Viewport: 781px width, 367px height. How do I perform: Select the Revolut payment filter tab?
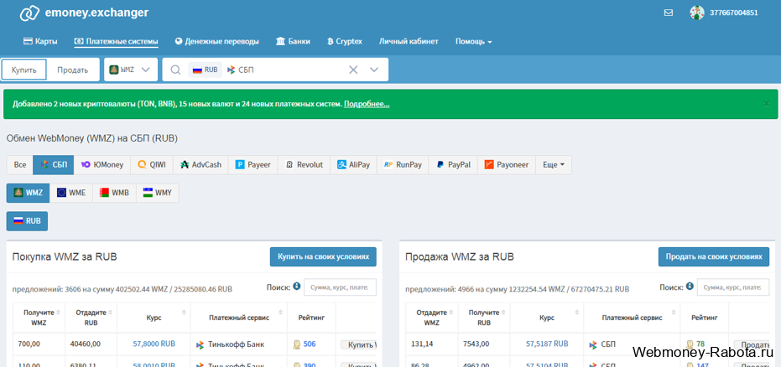[304, 164]
